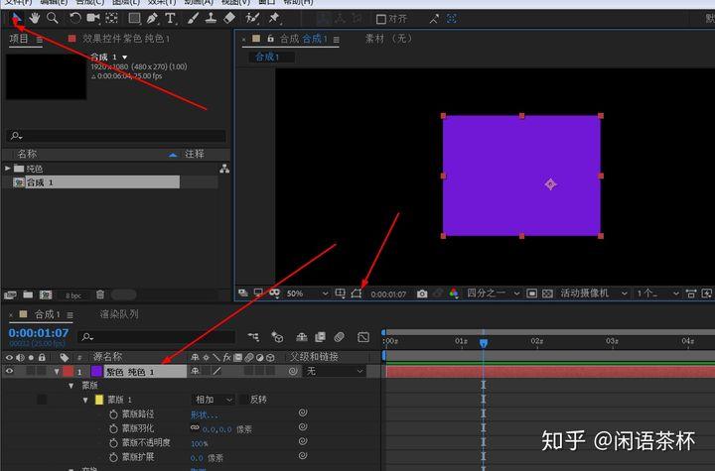Toggle the 蒙版羽化 constrain proportions link
The image size is (715, 471).
(195, 427)
